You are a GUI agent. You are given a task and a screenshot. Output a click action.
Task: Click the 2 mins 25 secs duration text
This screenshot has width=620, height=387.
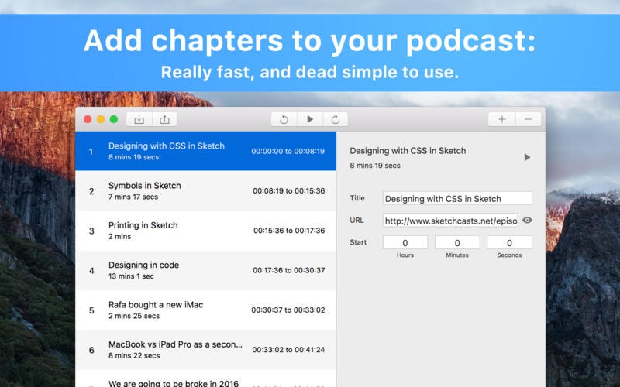coord(134,316)
